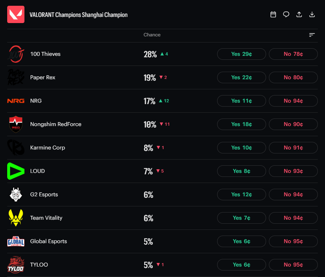Image resolution: width=325 pixels, height=277 pixels.
Task: Buy Yes 29¢ for 100 Thieves
Action: [242, 54]
